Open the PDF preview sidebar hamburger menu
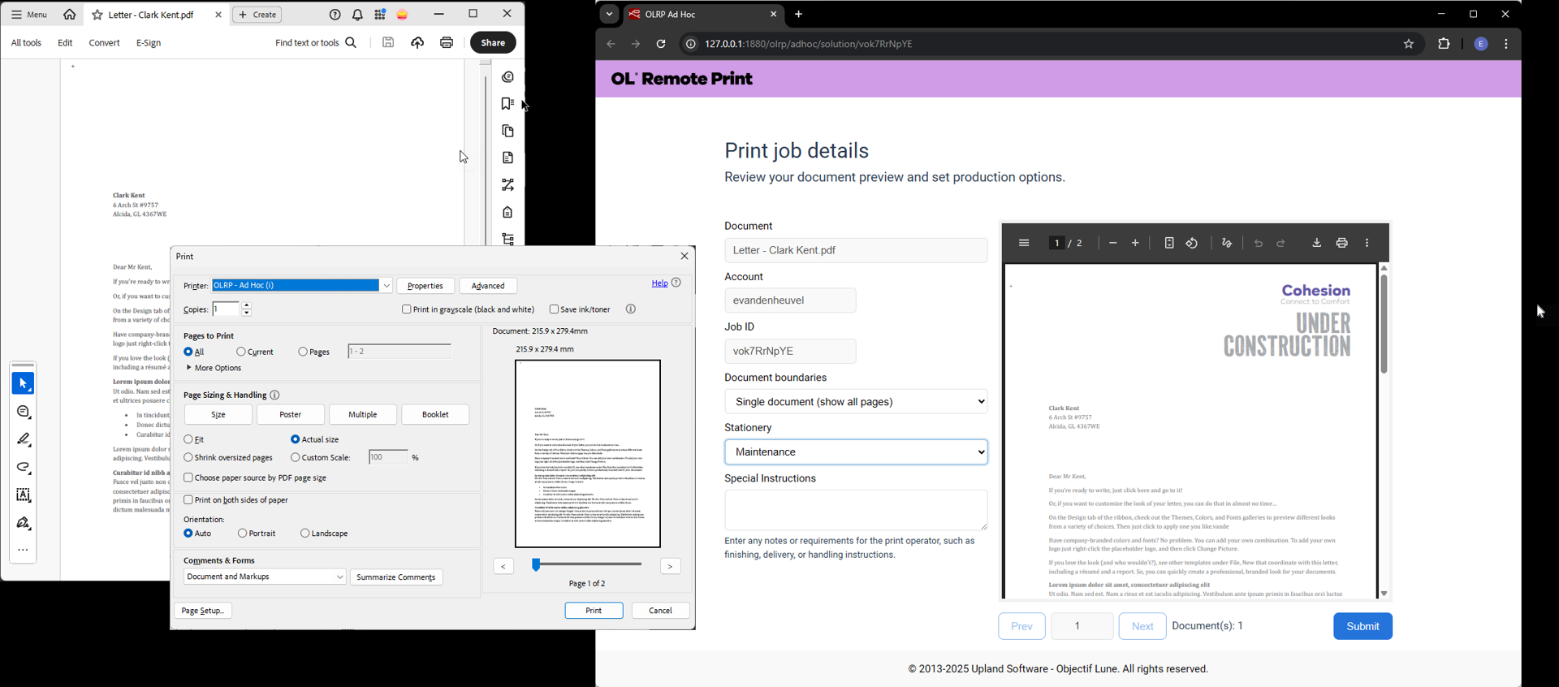The image size is (1559, 687). coord(1024,244)
